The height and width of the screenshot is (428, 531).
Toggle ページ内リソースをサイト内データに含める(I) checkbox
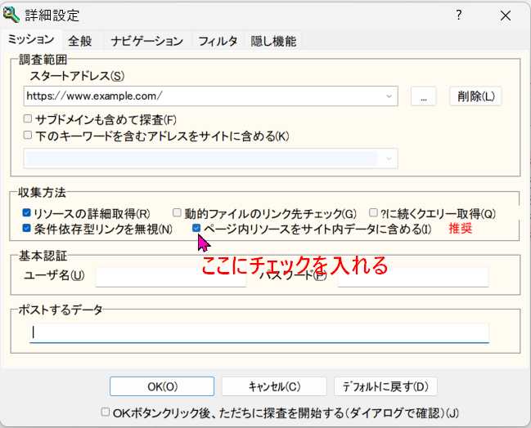[196, 228]
